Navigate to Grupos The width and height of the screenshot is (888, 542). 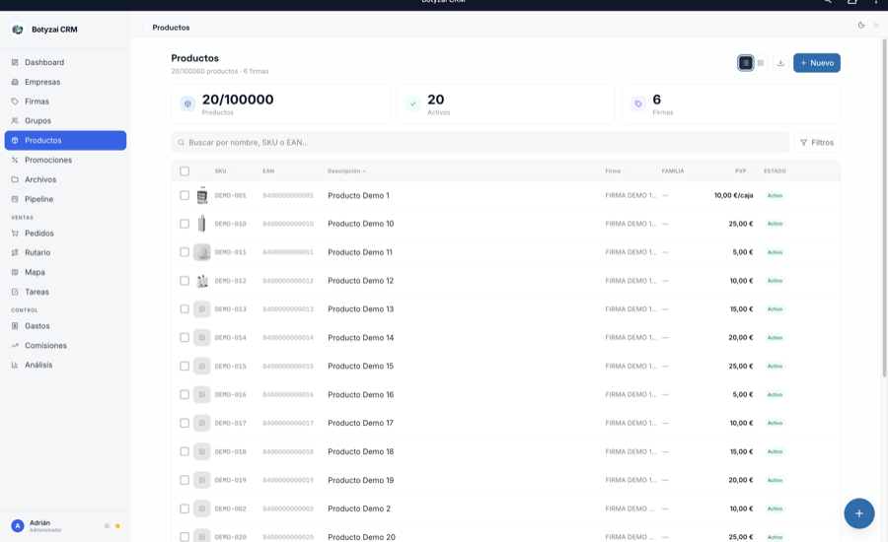65,121
